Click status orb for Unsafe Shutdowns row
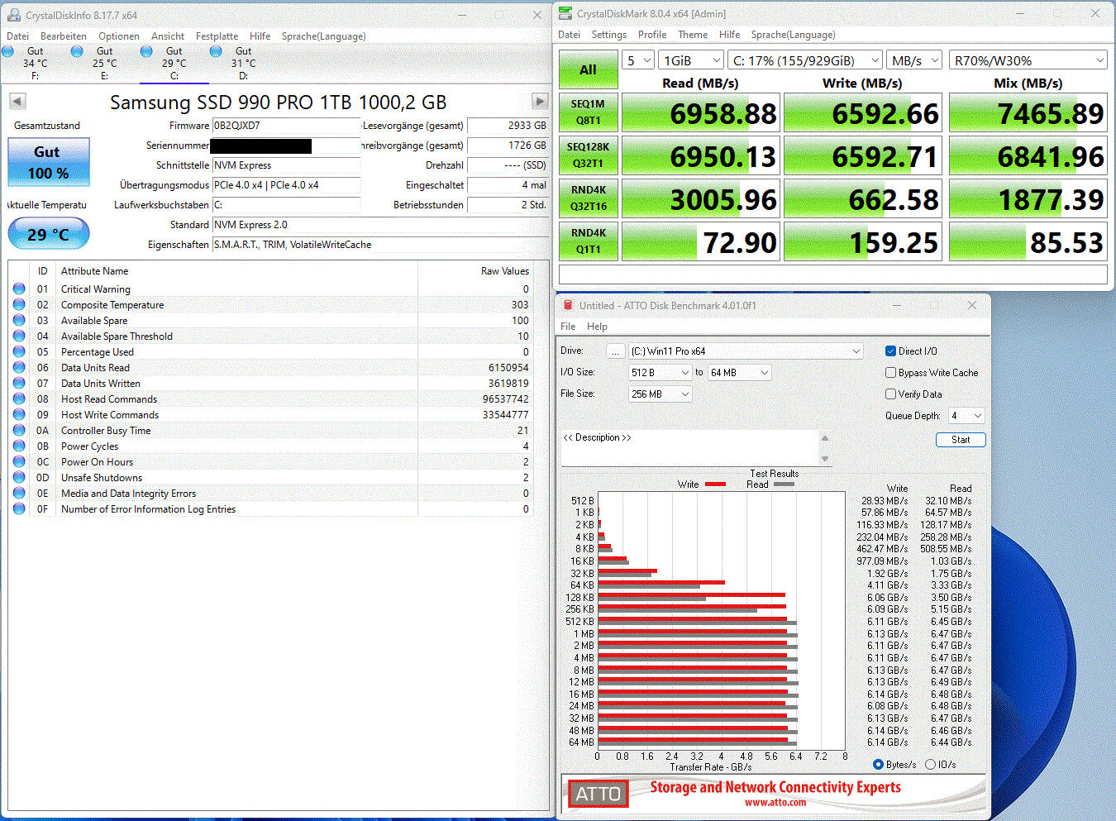 coord(19,477)
